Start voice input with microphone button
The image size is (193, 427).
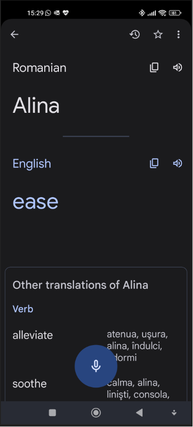click(96, 366)
